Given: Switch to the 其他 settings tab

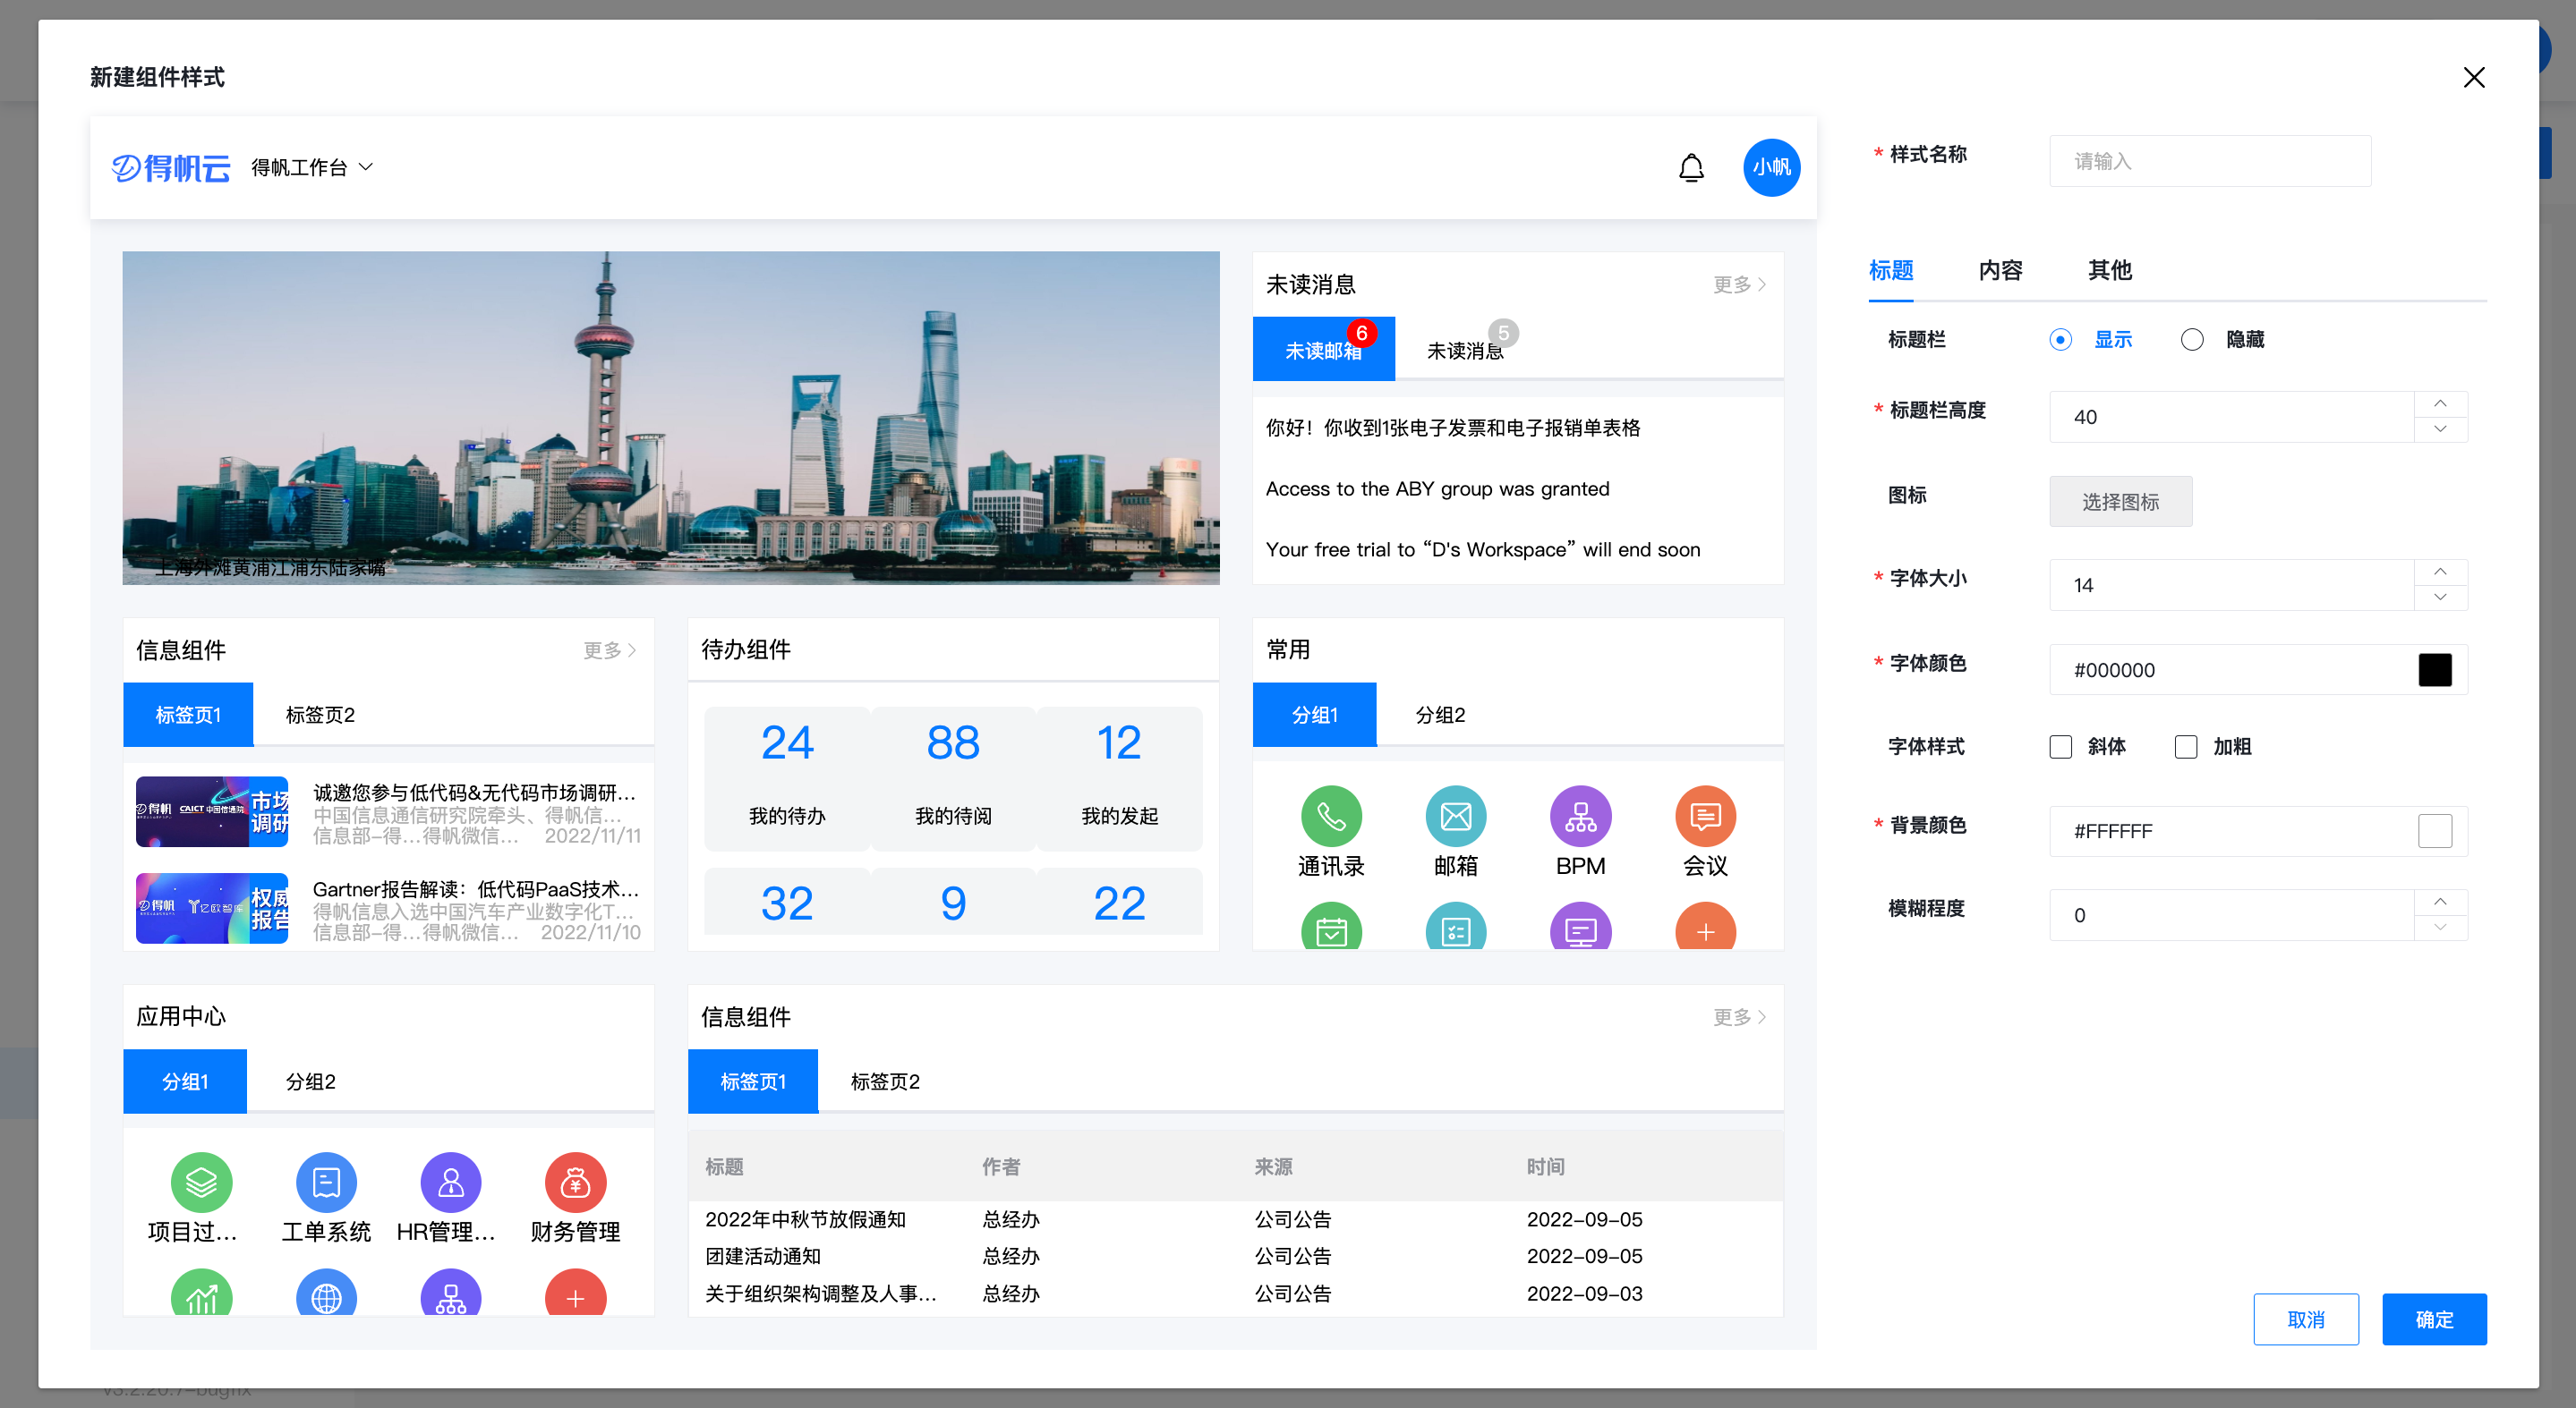Looking at the screenshot, I should pos(2109,270).
